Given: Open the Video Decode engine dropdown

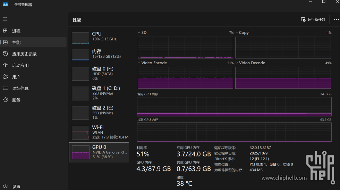Looking at the screenshot, I should coord(237,63).
